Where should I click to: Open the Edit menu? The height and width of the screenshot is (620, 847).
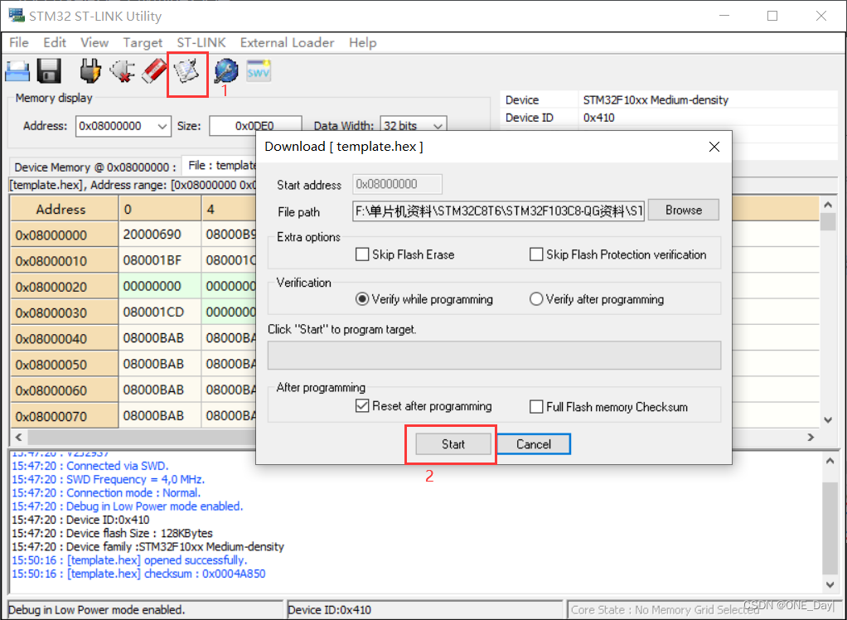(55, 42)
